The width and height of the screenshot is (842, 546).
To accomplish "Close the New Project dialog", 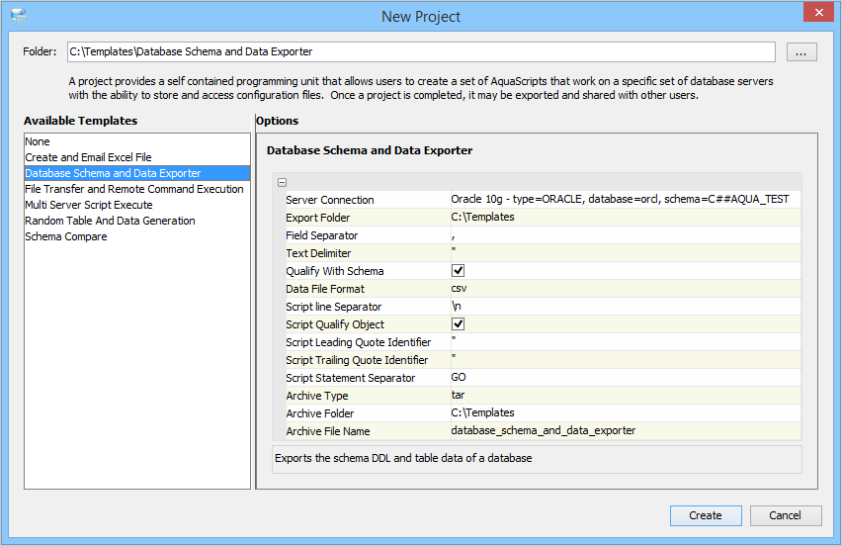I will tap(818, 14).
